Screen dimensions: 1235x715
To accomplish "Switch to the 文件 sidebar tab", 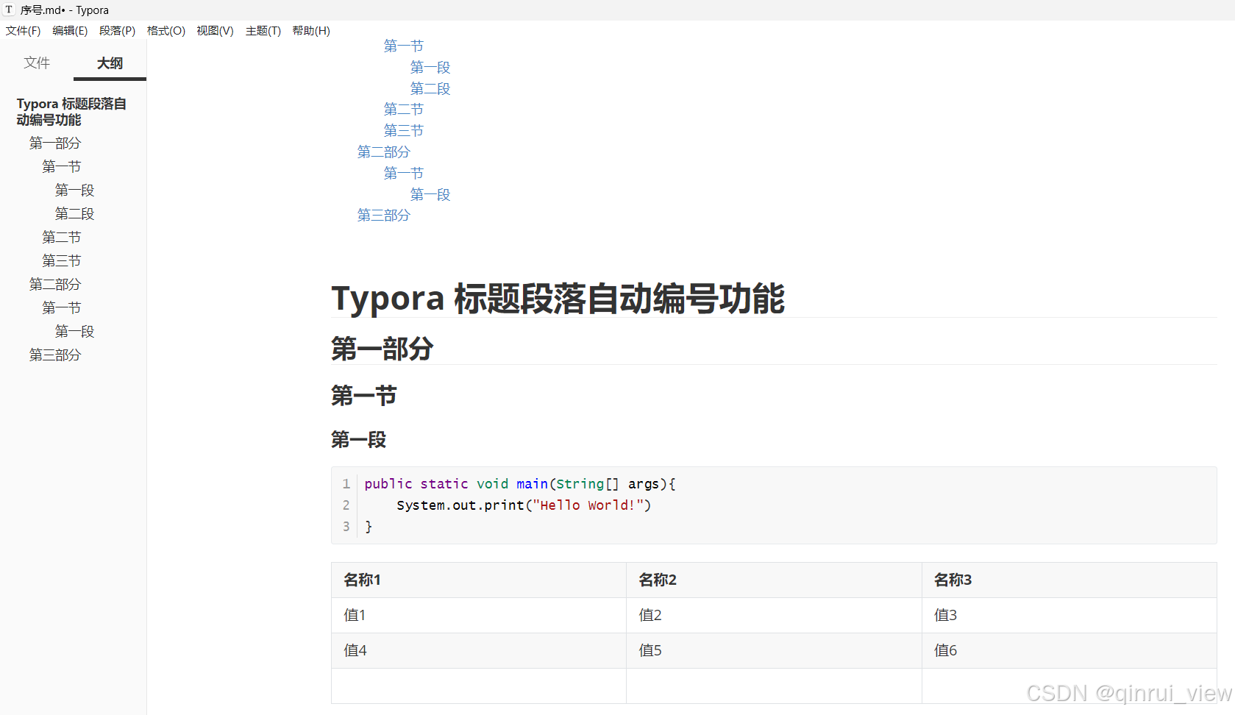I will click(x=37, y=63).
